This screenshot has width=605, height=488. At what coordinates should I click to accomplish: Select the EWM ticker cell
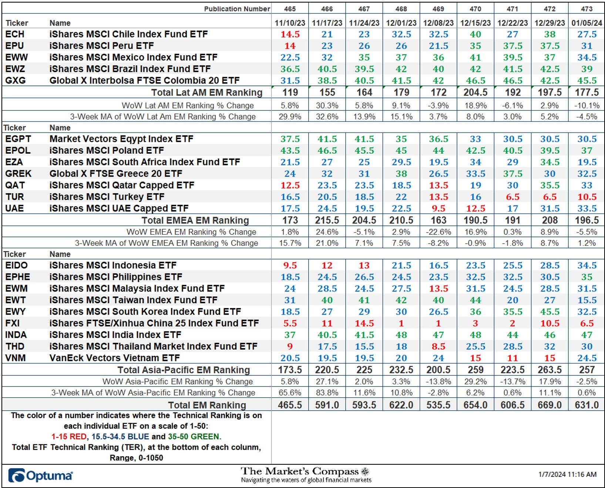click(17, 288)
